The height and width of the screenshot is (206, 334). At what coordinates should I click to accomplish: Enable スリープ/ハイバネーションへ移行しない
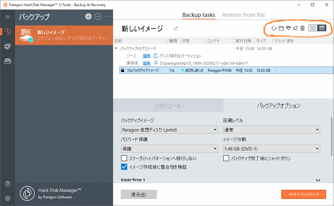124,158
